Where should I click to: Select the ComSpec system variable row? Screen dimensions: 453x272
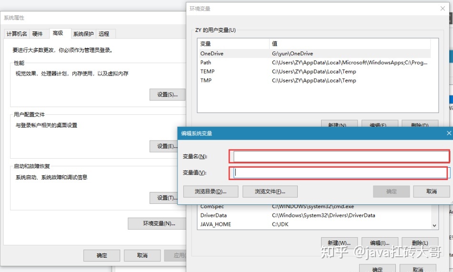(x=315, y=206)
